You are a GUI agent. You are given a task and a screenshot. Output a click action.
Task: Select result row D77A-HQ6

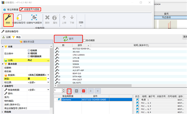point(121,77)
